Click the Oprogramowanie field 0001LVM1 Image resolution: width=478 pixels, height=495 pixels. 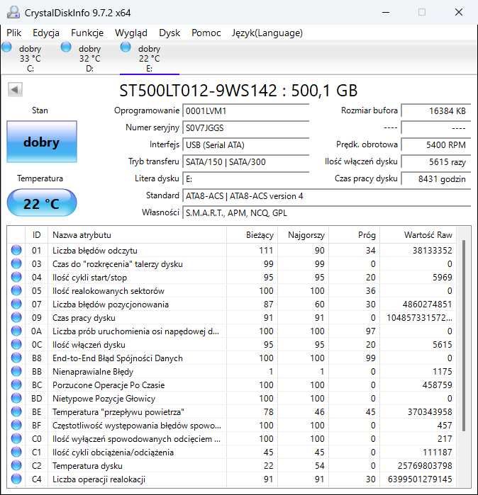pyautogui.click(x=245, y=110)
